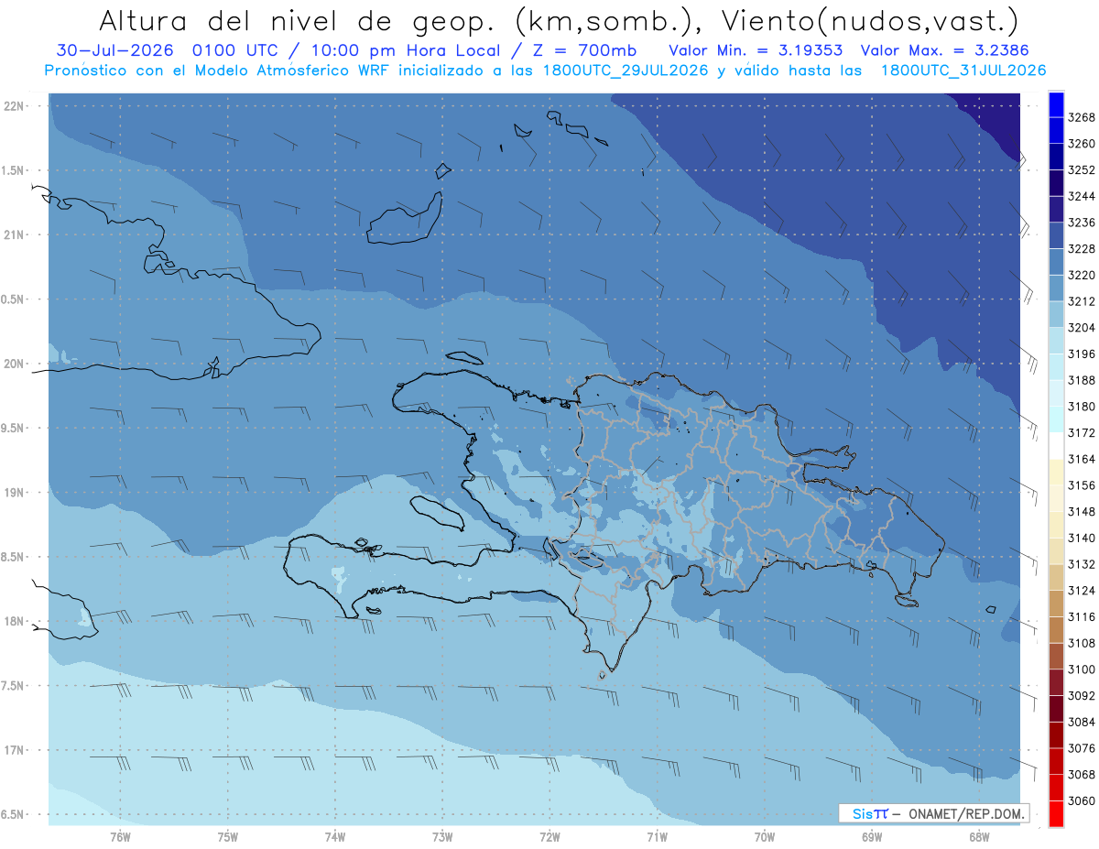
Task: Click the colorbar label '3236'
Action: coord(1082,223)
